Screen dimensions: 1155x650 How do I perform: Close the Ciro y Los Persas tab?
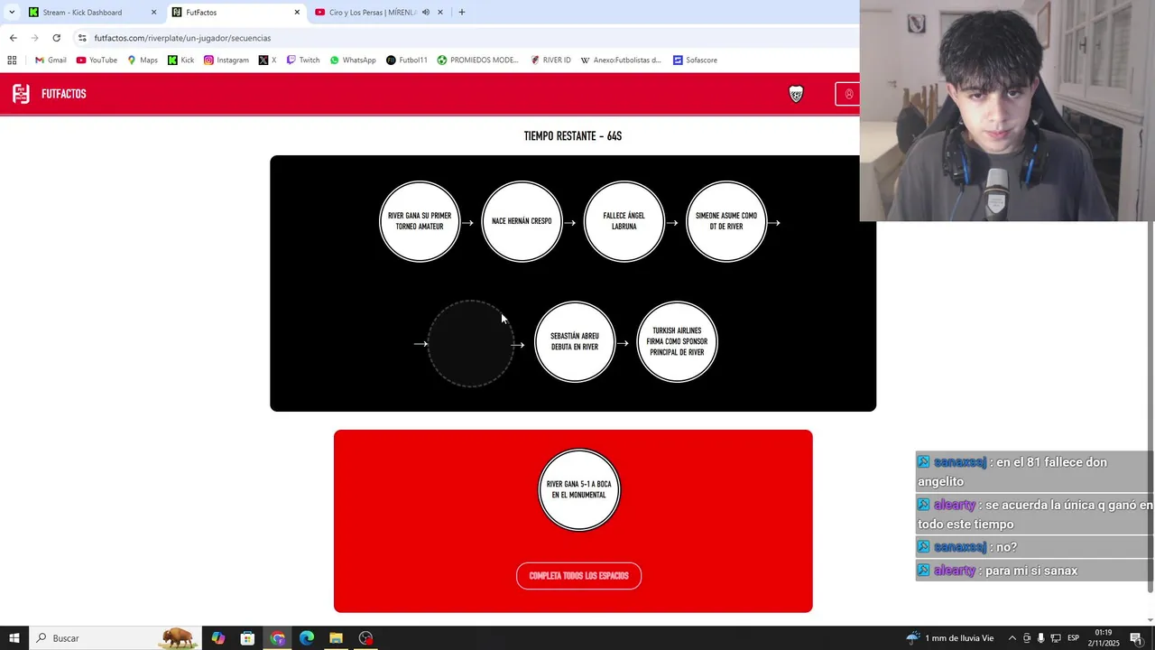point(440,13)
